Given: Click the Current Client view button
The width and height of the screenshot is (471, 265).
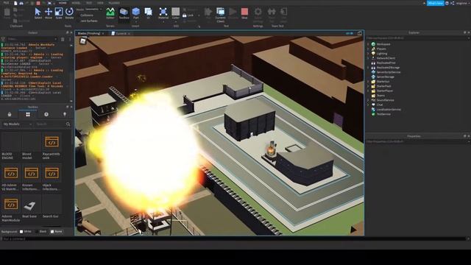Looking at the screenshot, I should pos(221,14).
